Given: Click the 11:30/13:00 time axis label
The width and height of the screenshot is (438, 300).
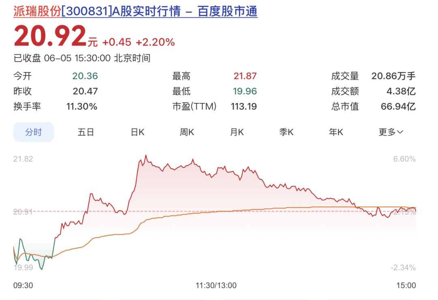Looking at the screenshot, I should [x=216, y=285].
